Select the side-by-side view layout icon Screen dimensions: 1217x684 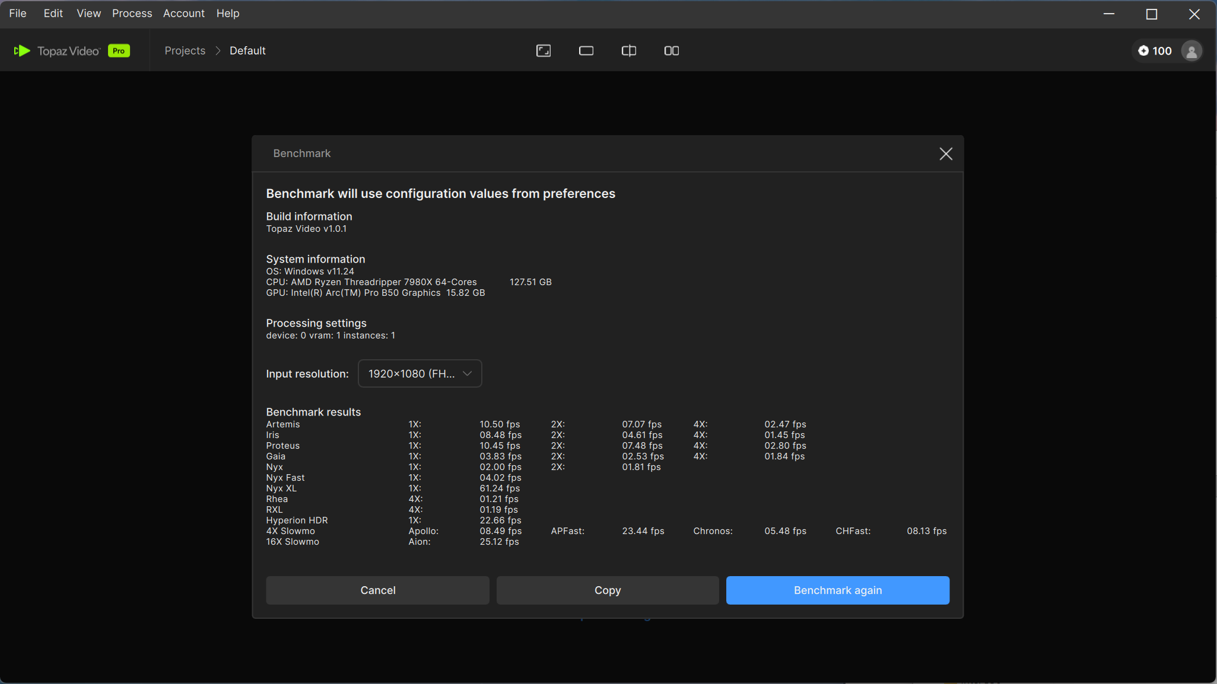click(x=671, y=51)
